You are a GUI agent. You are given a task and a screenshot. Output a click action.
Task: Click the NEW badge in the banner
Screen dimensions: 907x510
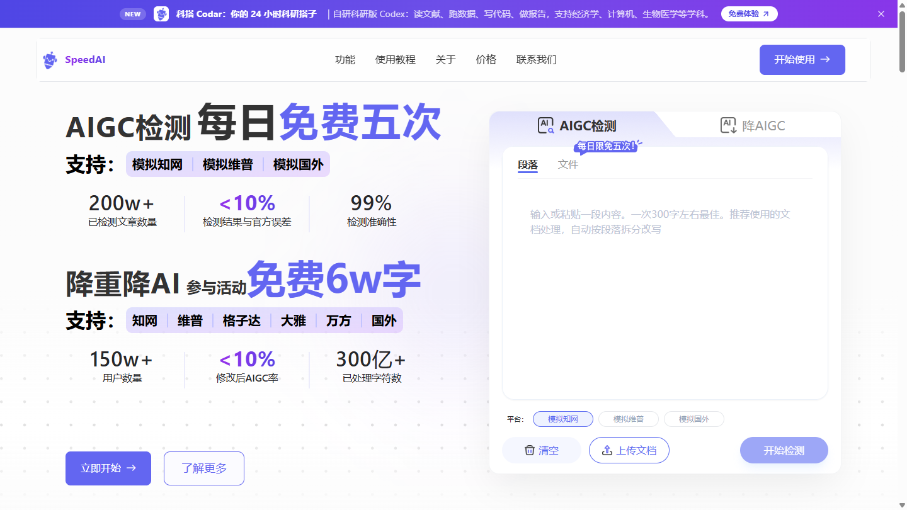[133, 14]
